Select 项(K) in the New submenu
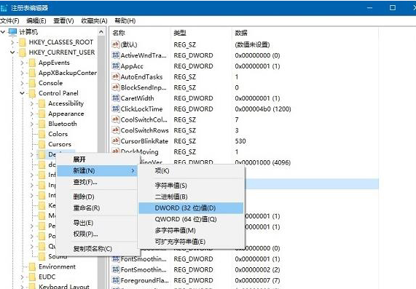 pos(191,171)
